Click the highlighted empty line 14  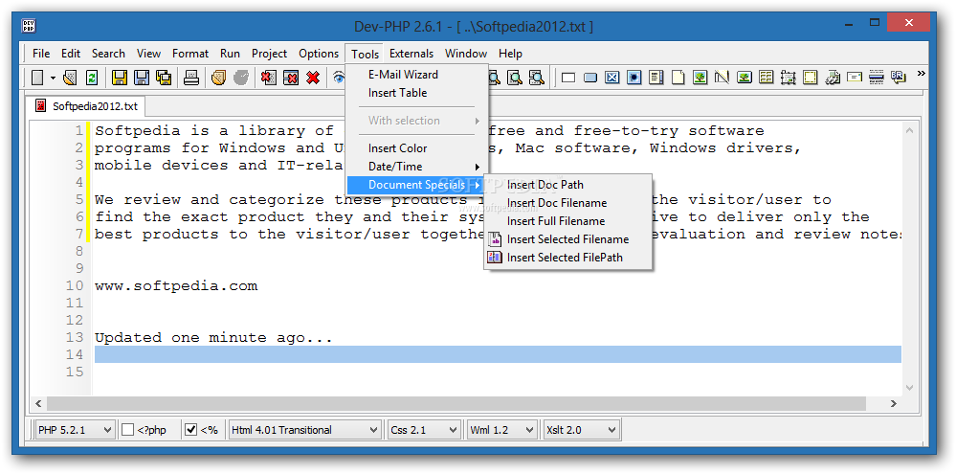point(498,355)
